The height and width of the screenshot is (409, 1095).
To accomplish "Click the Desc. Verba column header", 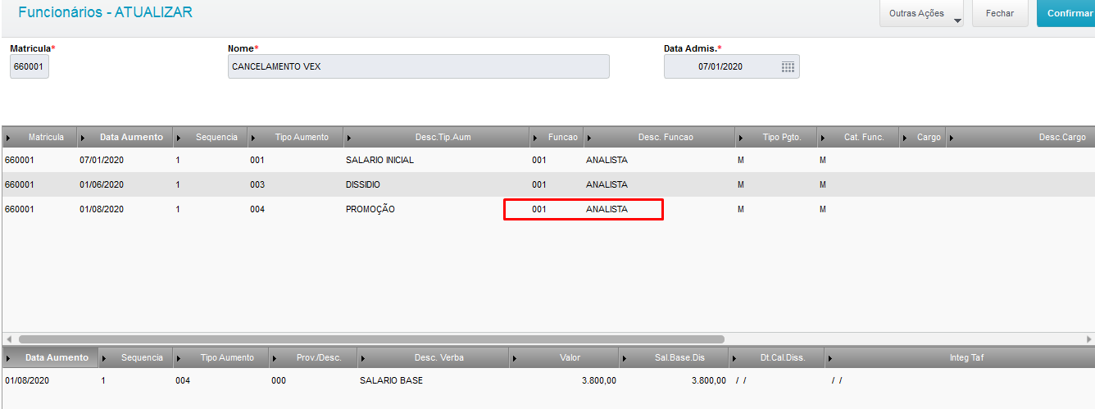I will [434, 357].
